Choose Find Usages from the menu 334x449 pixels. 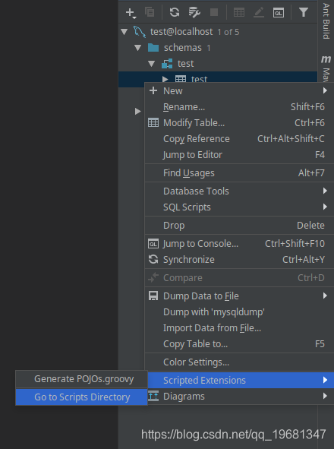pos(239,173)
